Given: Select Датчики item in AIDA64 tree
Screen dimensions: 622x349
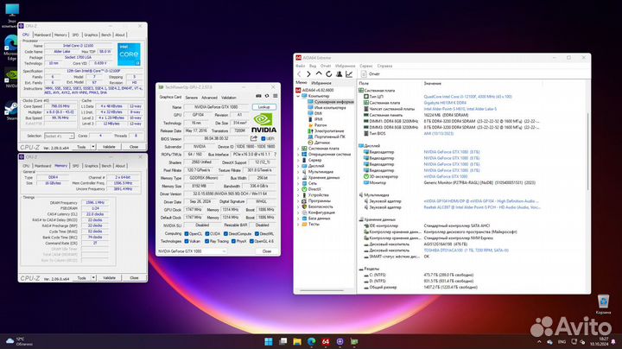Looking at the screenshot, I should pos(319,143).
